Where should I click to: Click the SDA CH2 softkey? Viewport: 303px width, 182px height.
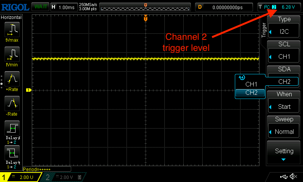pyautogui.click(x=284, y=77)
